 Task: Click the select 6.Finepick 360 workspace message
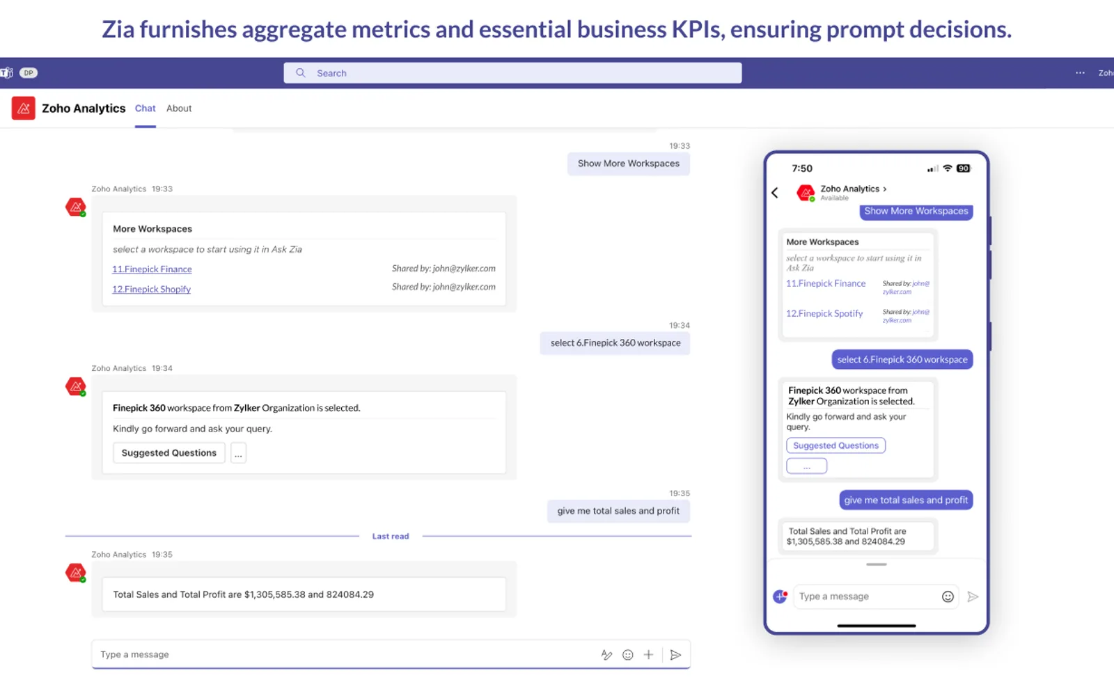pos(615,343)
